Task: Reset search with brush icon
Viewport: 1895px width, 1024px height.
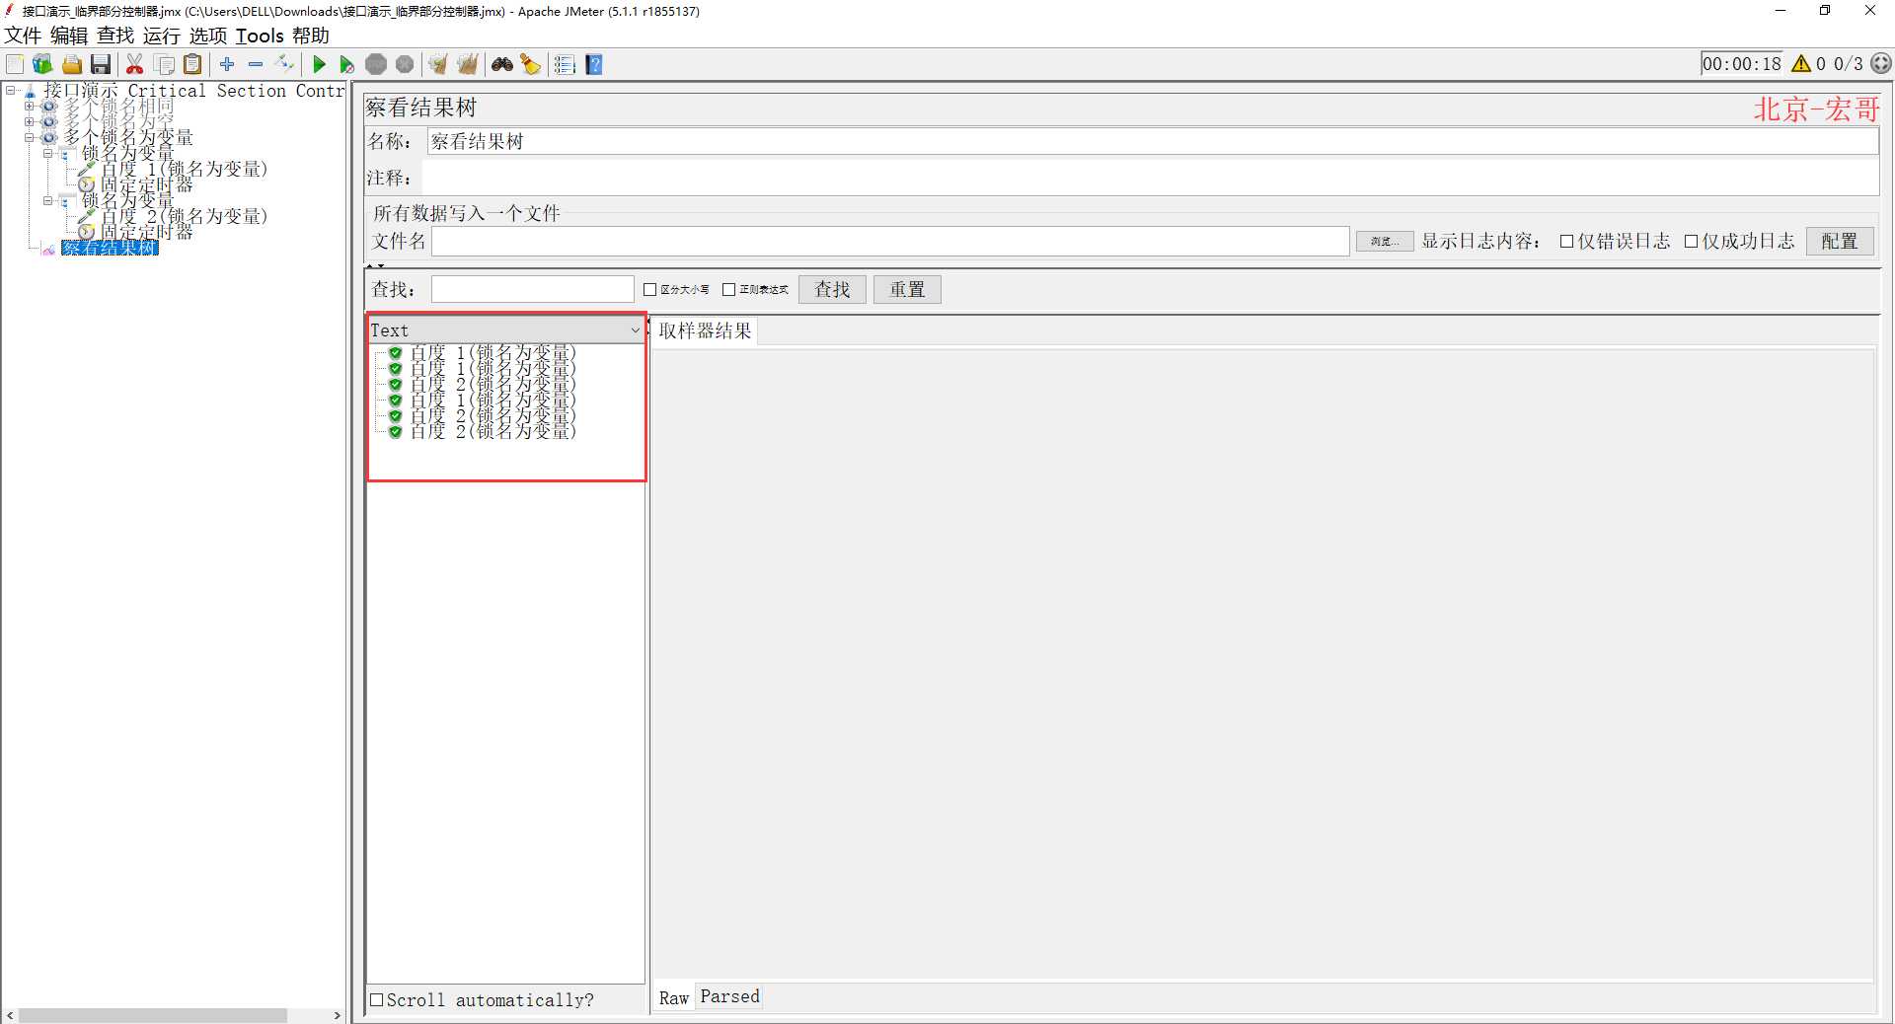Action: coord(531,64)
